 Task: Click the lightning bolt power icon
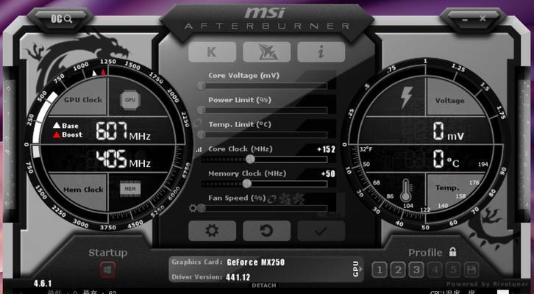(x=406, y=98)
